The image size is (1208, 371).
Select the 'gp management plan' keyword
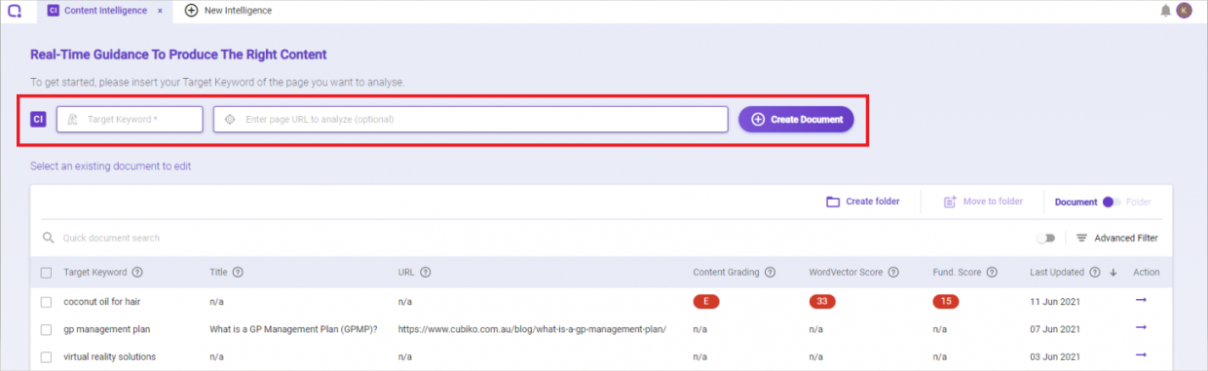coord(107,329)
